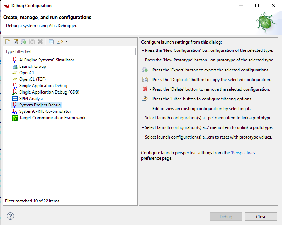The width and height of the screenshot is (282, 225).
Task: Click the Delete configuration toolbar icon
Action: [40, 42]
